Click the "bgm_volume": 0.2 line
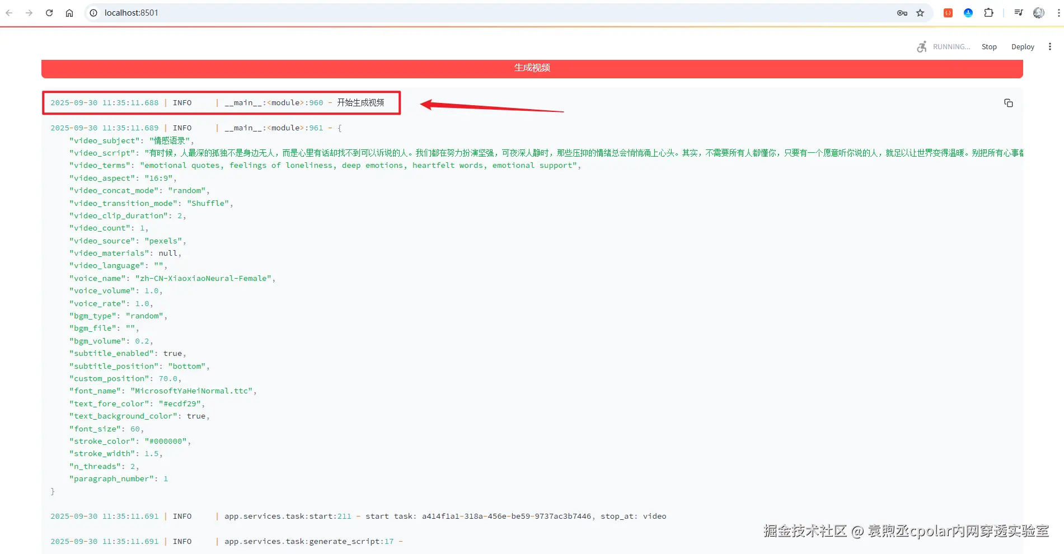This screenshot has width=1064, height=554. (x=111, y=341)
